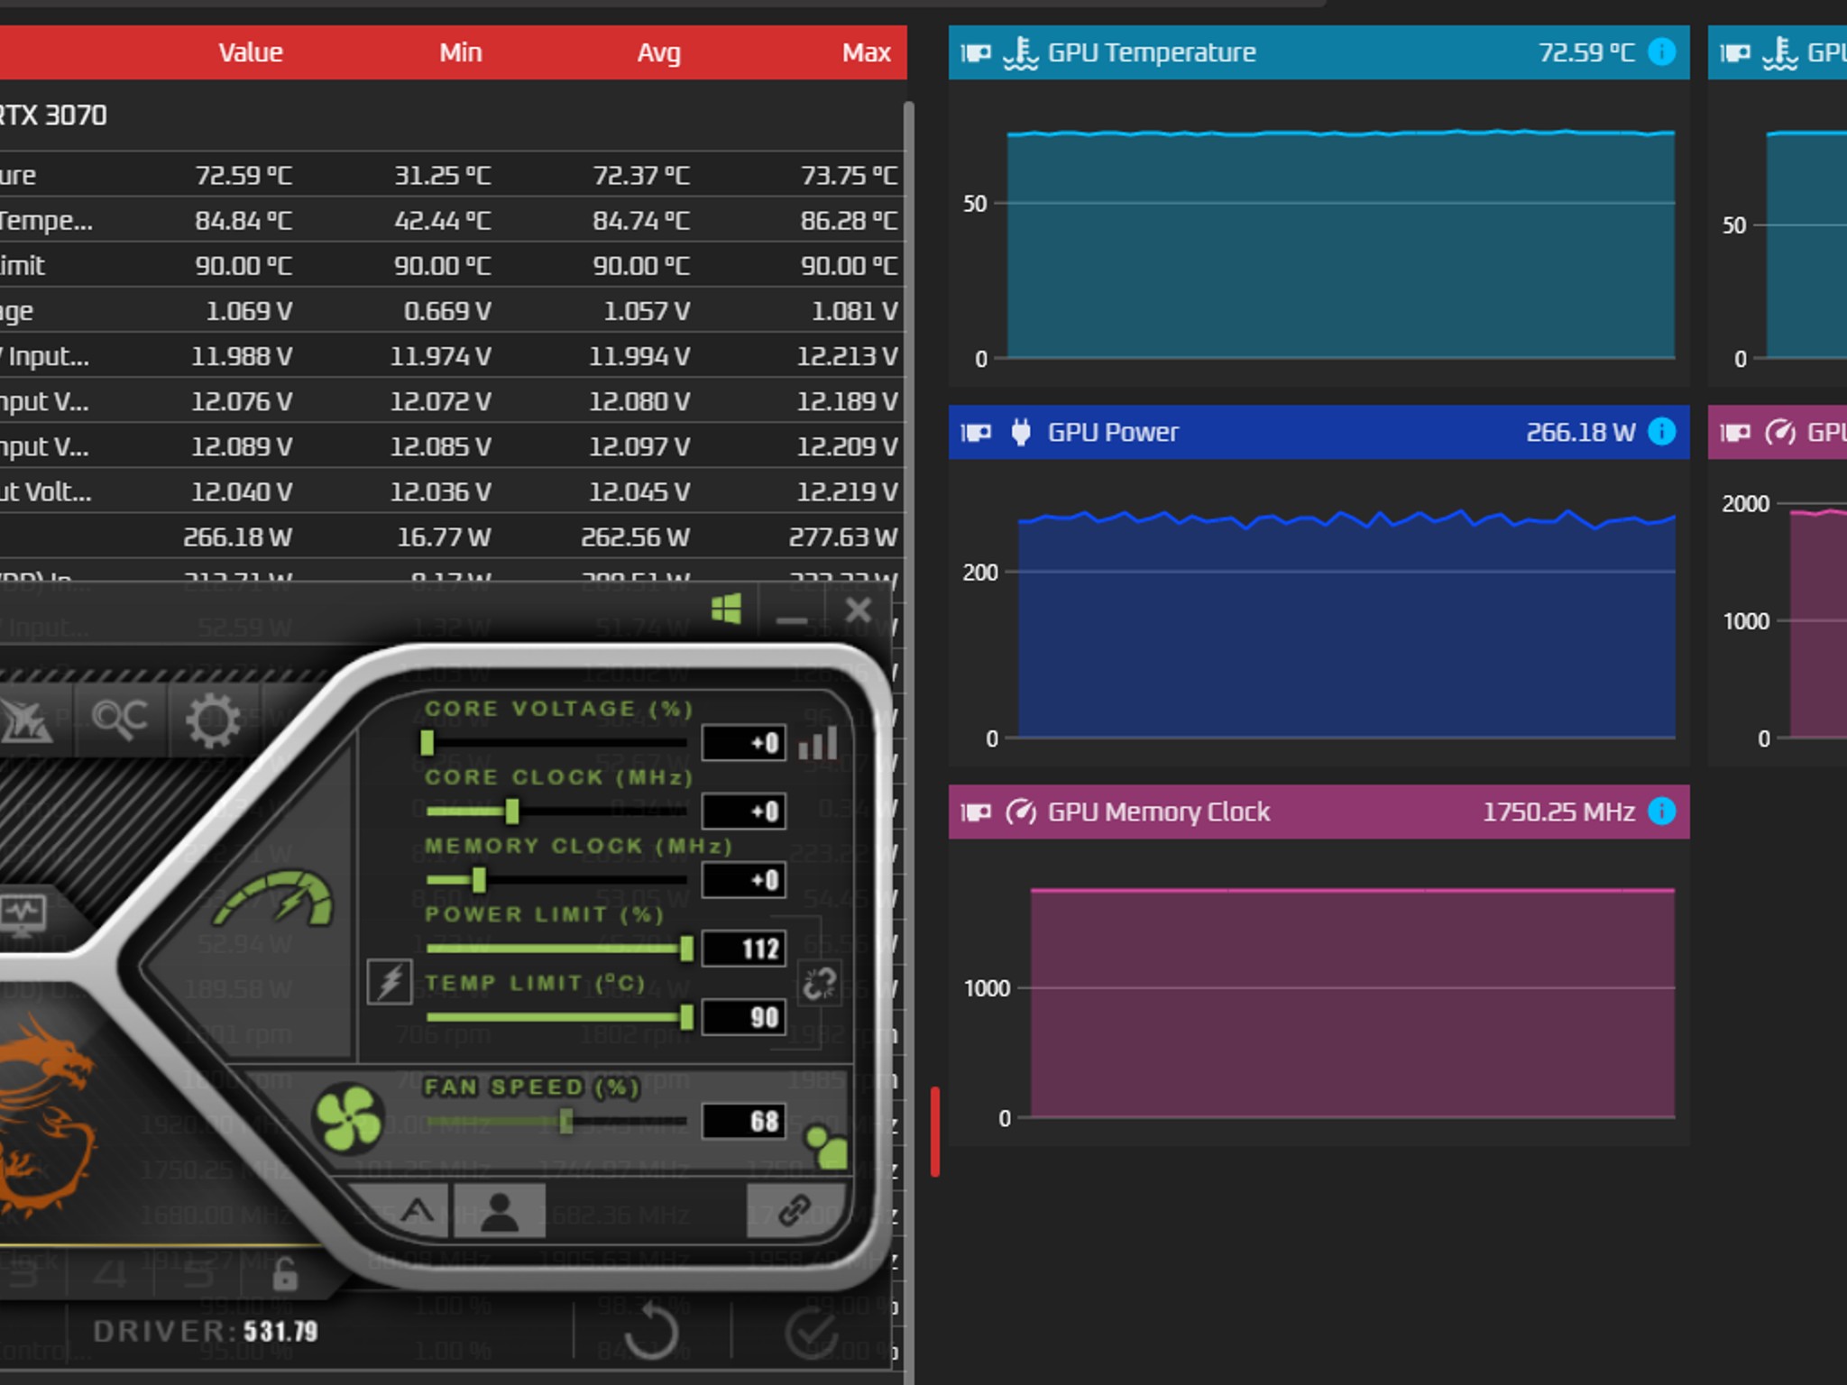The width and height of the screenshot is (1847, 1385).
Task: Click the fan sync chain-link button
Action: pos(795,1210)
